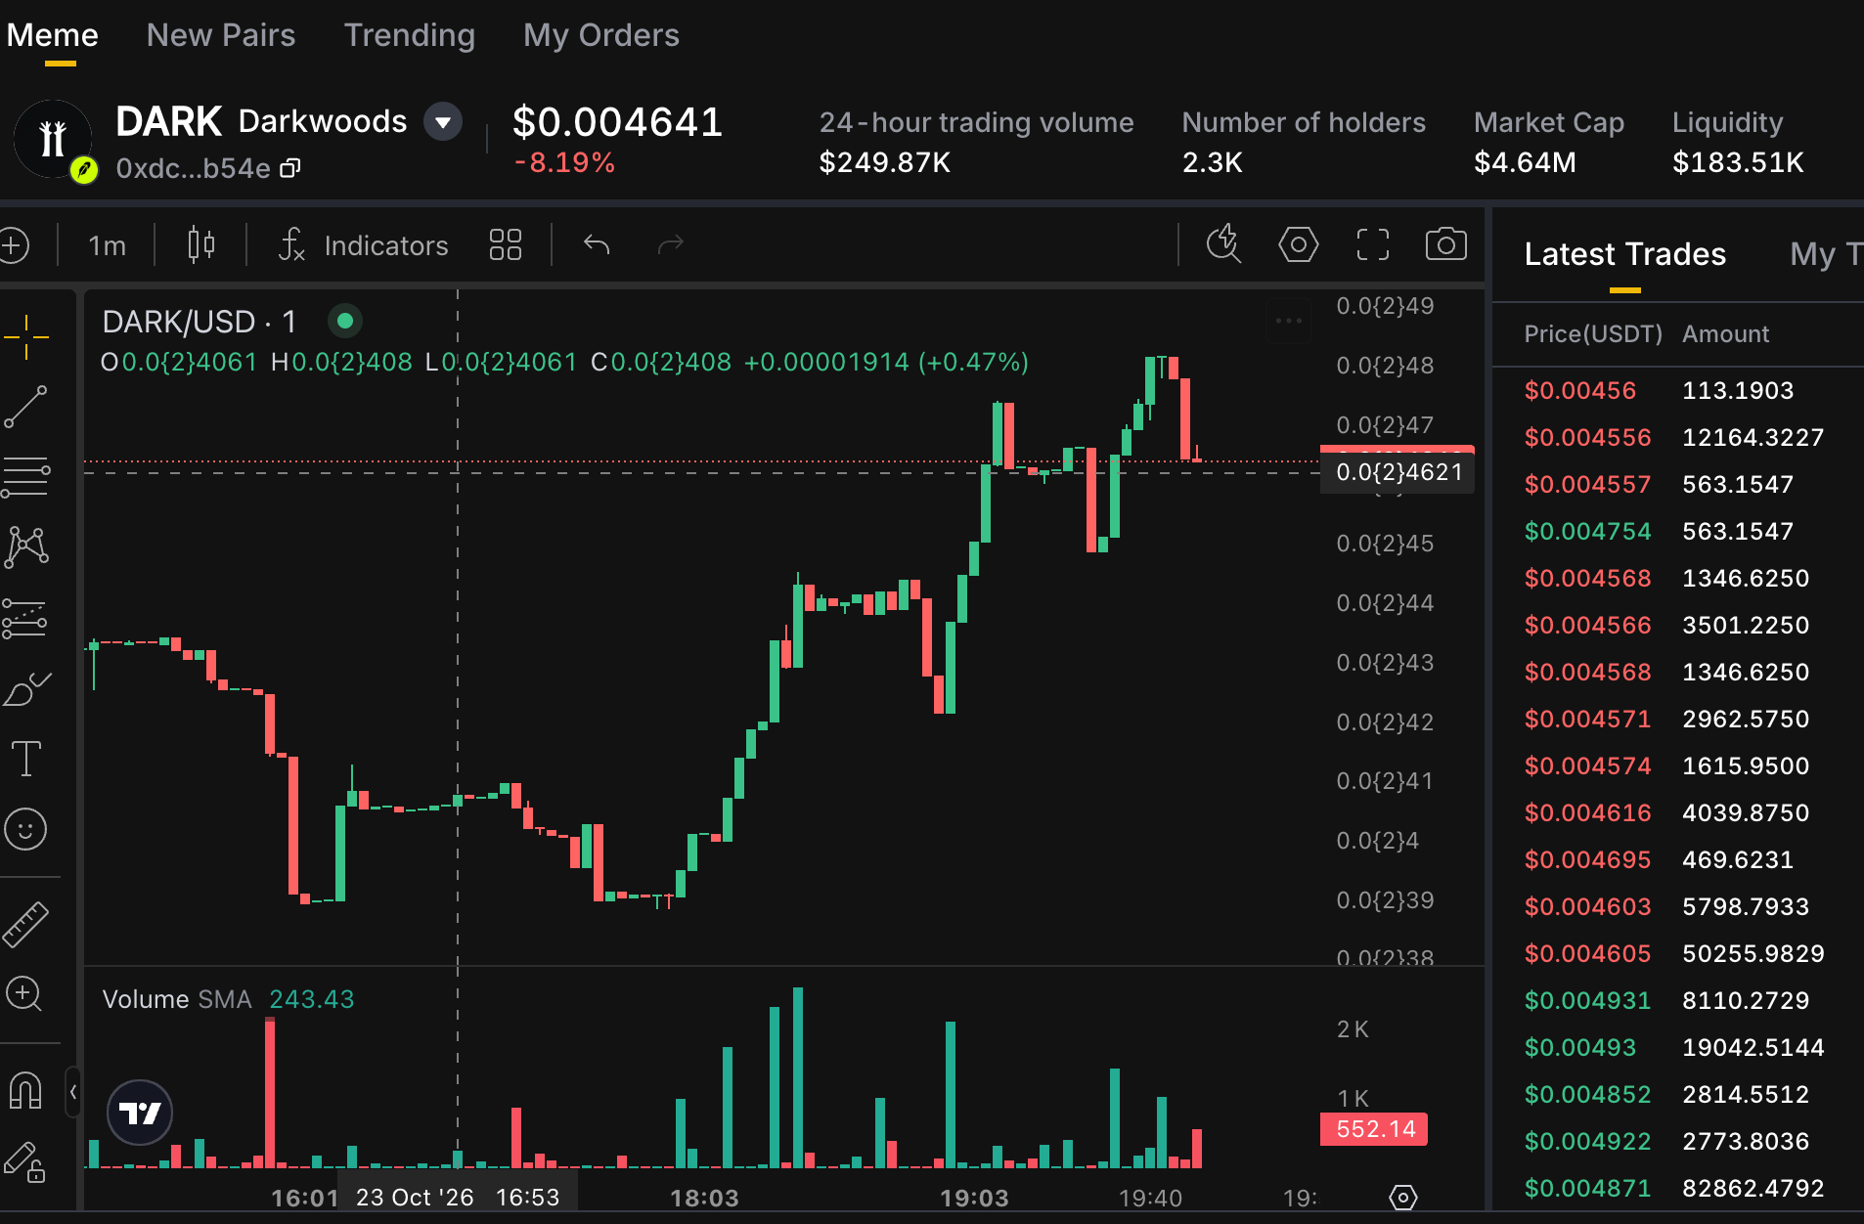This screenshot has height=1224, width=1864.
Task: Select the trade with amount 19042.5144
Action: (1678, 1047)
